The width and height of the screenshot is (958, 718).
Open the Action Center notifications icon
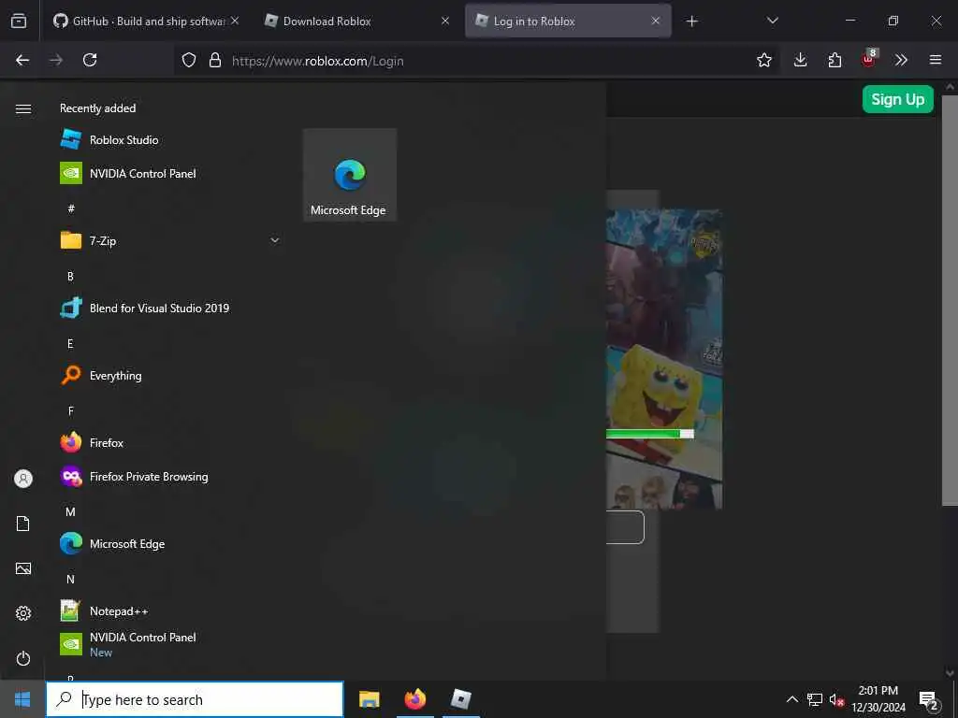(929, 699)
